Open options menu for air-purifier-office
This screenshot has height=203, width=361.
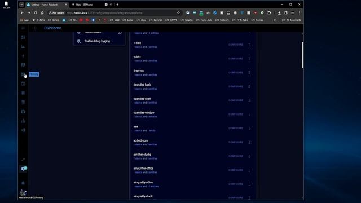point(249,170)
